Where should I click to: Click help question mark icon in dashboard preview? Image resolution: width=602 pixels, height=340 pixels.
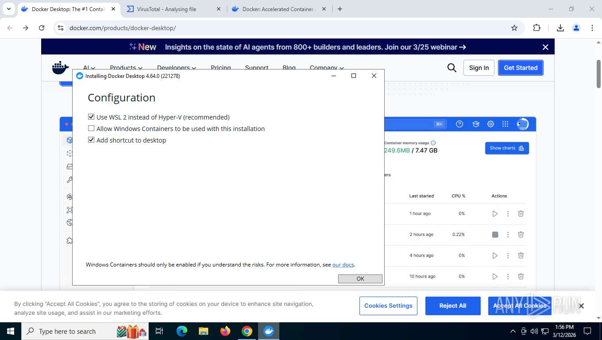pos(459,124)
